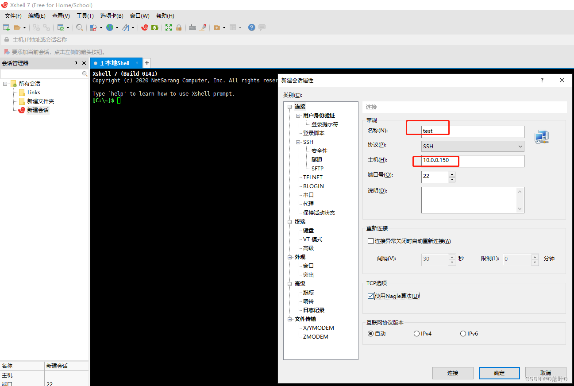Image resolution: width=574 pixels, height=386 pixels.
Task: Click the chat bubble feedback icon
Action: [262, 27]
